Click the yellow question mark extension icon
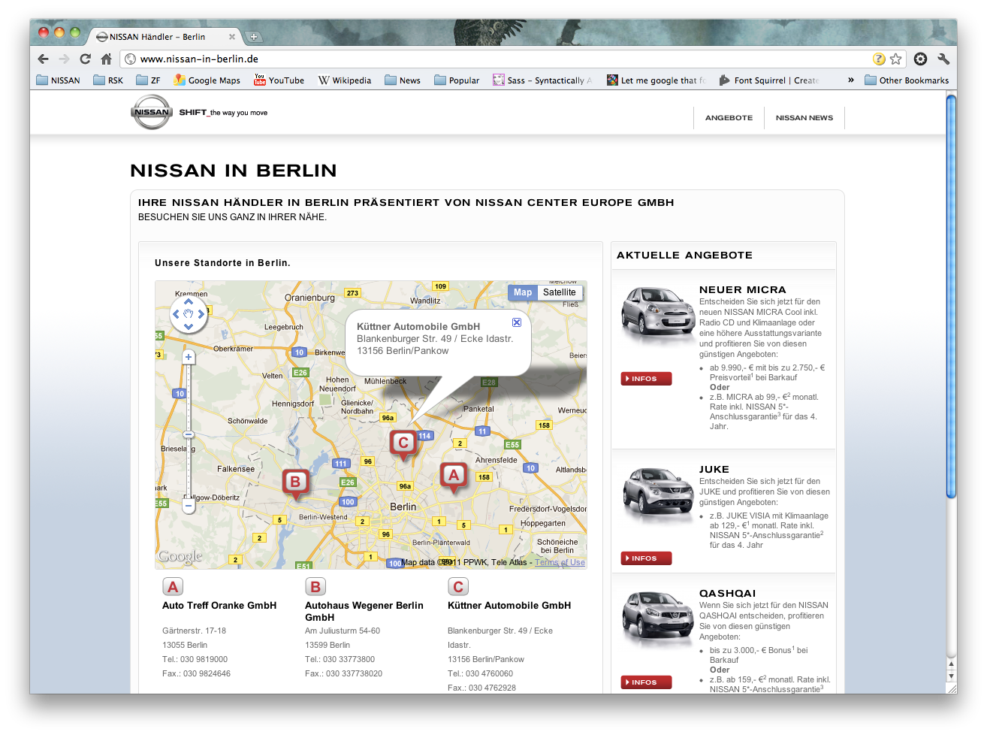Screen dimensions: 987x735 (879, 59)
